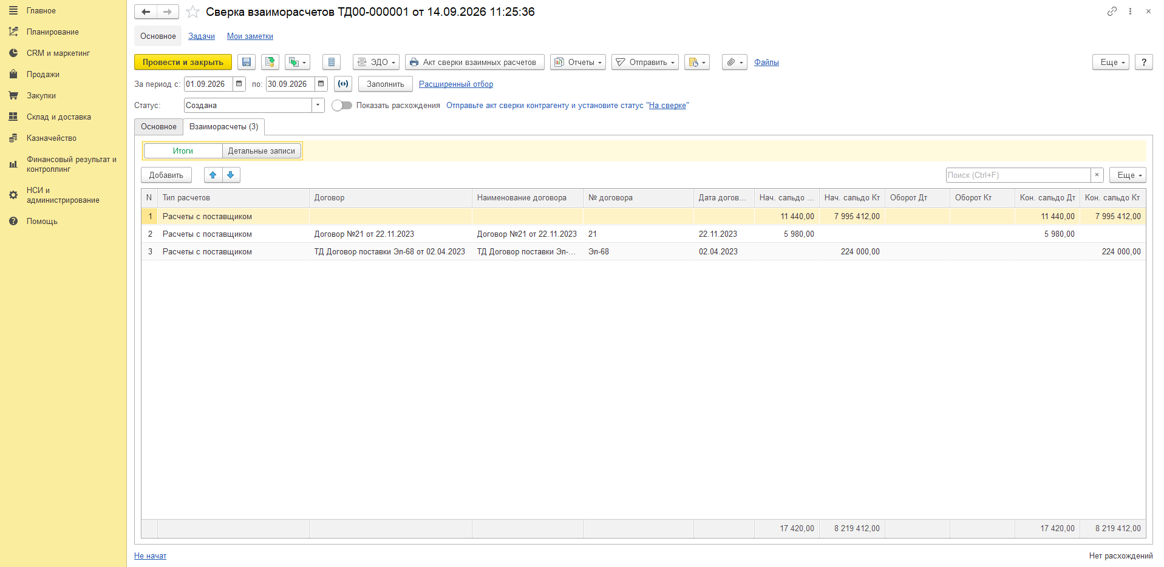The height and width of the screenshot is (567, 1164).
Task: Open the ЭДО dropdown menu
Action: tap(376, 62)
